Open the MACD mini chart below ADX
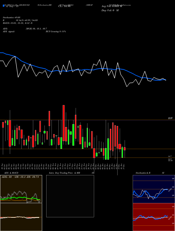This screenshot has width=175, height=231. click(x=21, y=217)
